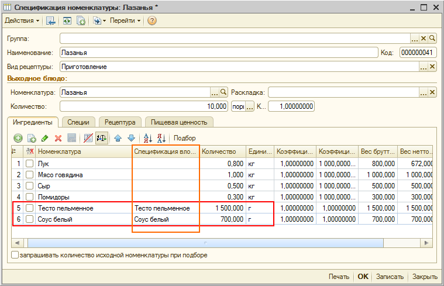Image resolution: width=444 pixels, height=286 pixels.
Task: Click the green Add ingredient row icon
Action: click(x=18, y=138)
